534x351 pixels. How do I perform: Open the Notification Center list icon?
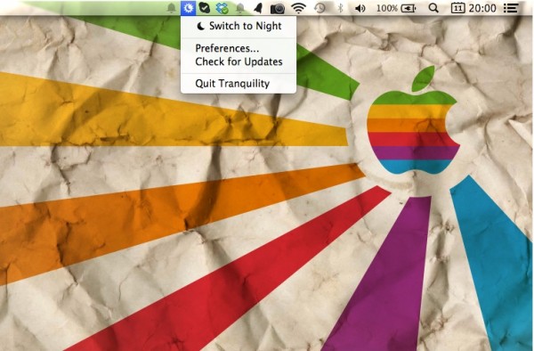[511, 8]
